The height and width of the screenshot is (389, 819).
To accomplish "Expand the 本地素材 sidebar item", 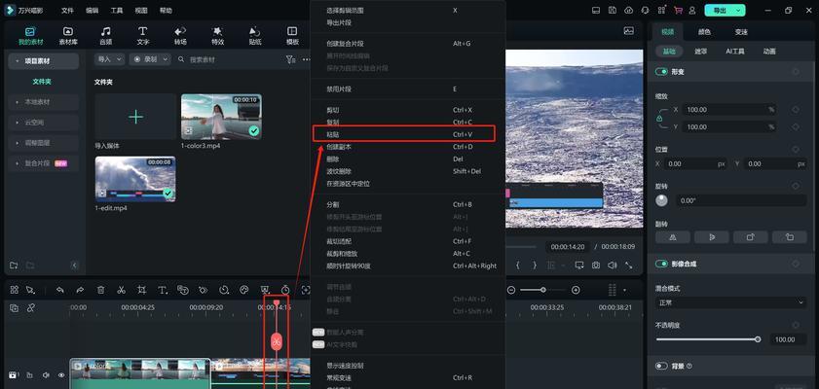I will (44, 102).
